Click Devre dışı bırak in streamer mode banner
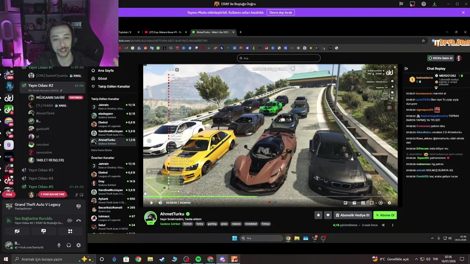This screenshot has width=470, height=264. [x=281, y=12]
